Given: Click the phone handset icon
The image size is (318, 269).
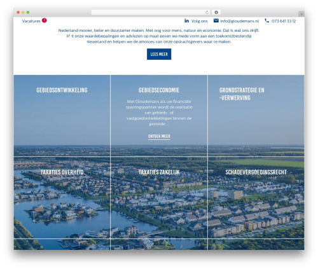Looking at the screenshot, I should (x=266, y=20).
